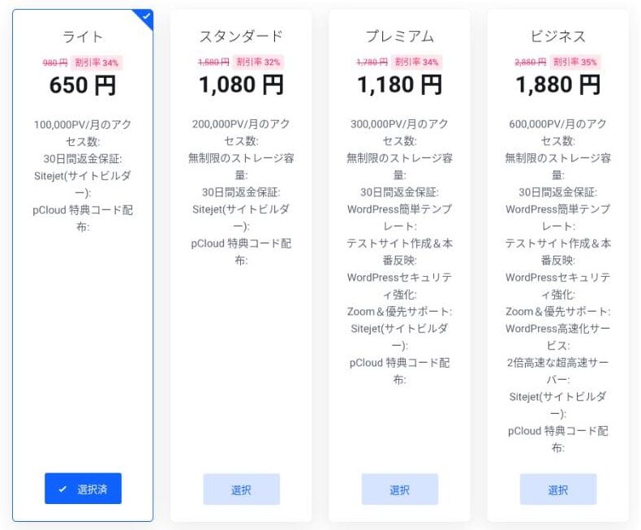Click the 1,880 円 price
The height and width of the screenshot is (530, 641).
[557, 84]
